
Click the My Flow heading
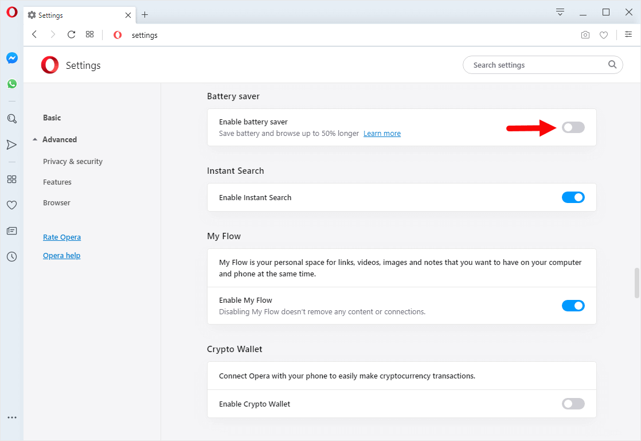click(x=224, y=236)
